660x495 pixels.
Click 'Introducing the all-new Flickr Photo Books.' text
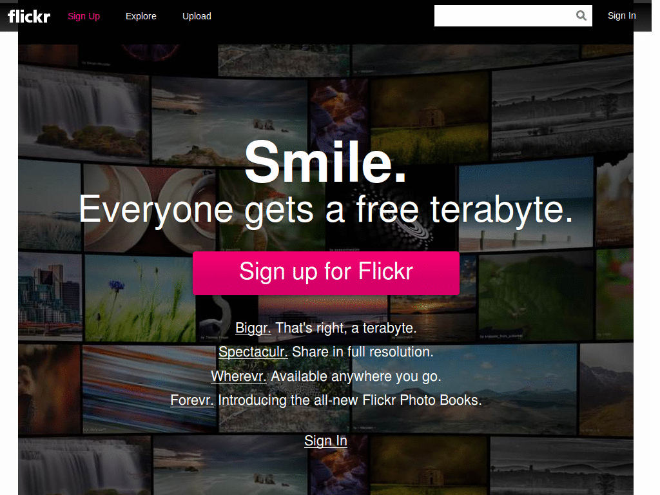(350, 400)
